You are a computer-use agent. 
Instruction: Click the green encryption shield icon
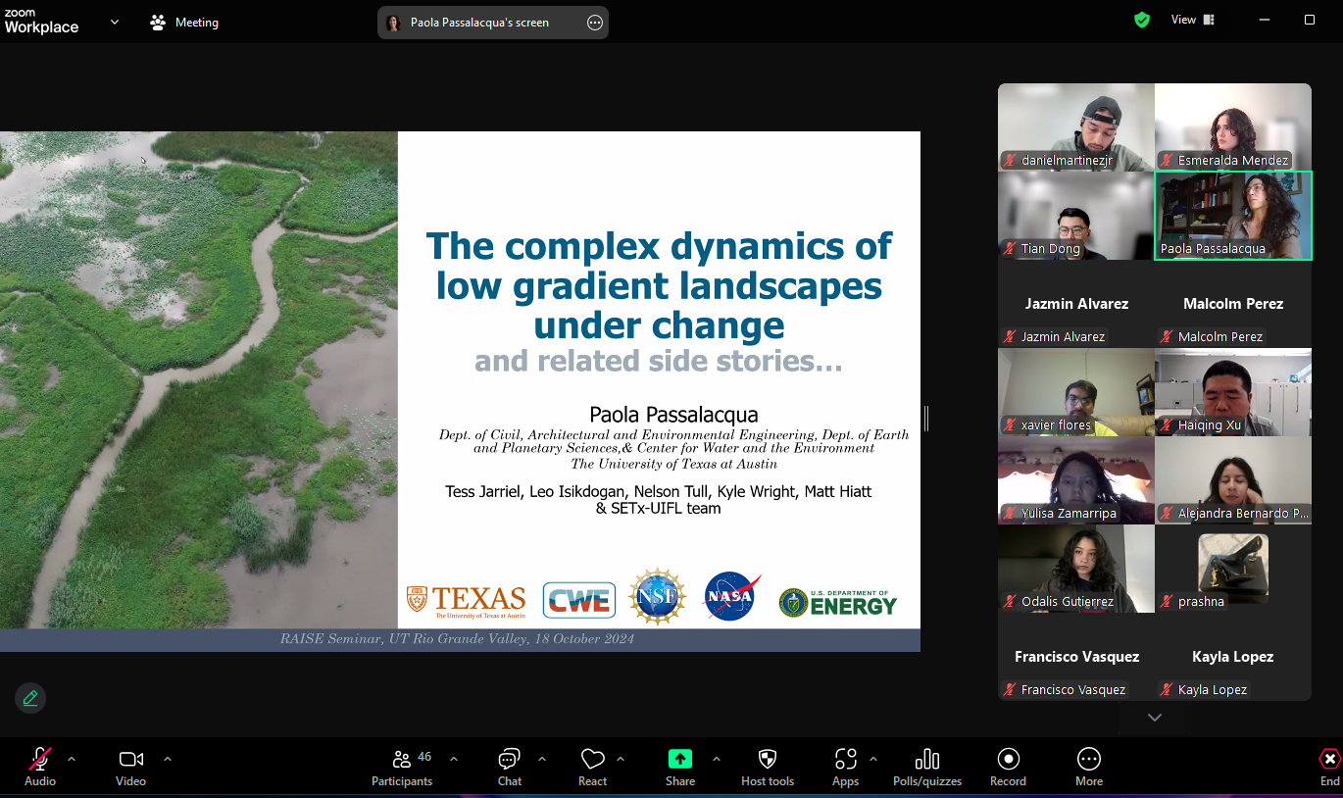(1141, 20)
